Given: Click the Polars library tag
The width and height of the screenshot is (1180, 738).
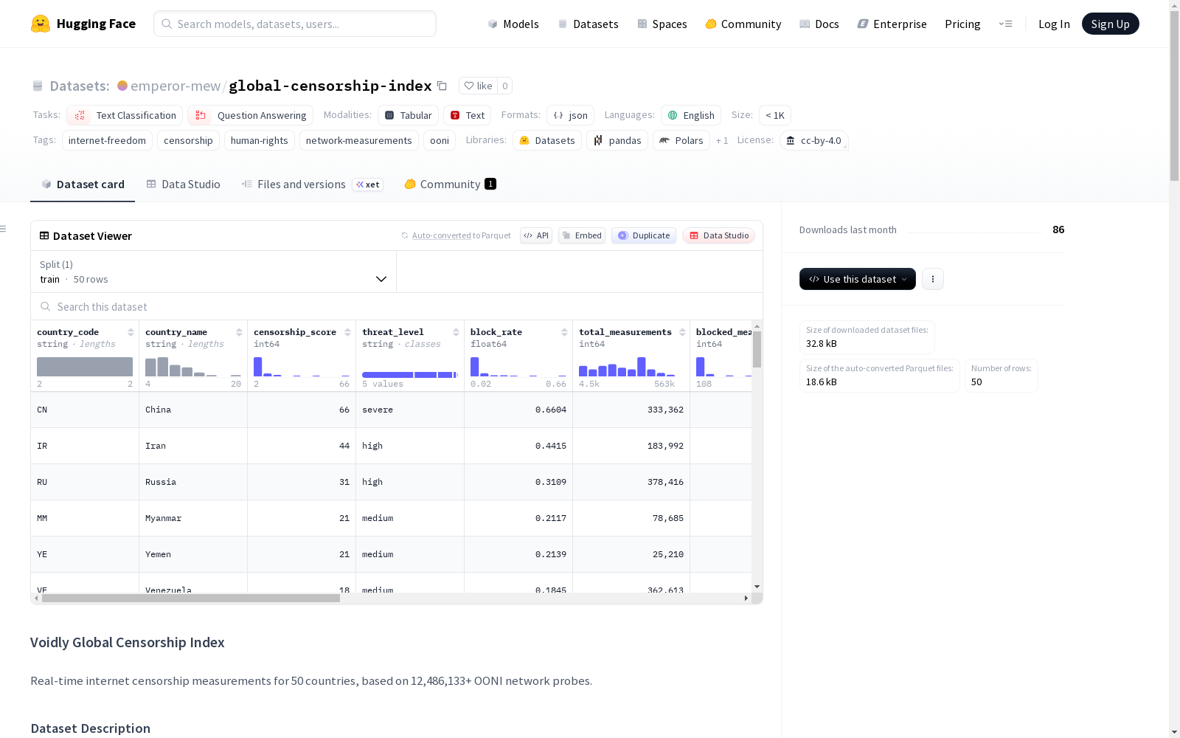Looking at the screenshot, I should [x=681, y=140].
